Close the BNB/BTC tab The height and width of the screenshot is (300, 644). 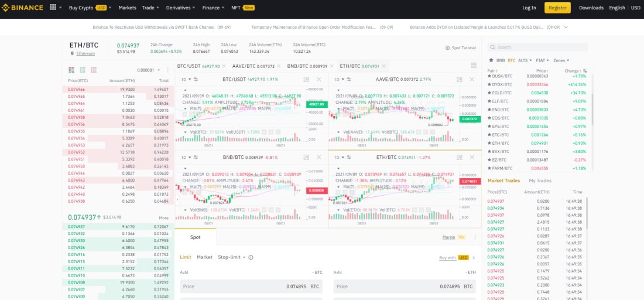tap(332, 66)
